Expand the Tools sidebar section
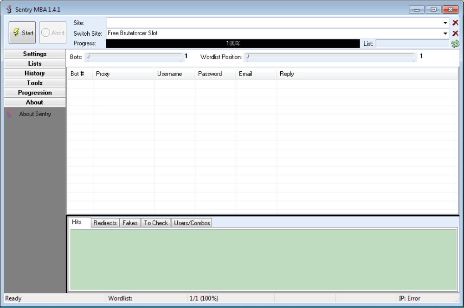The image size is (464, 308). [35, 83]
